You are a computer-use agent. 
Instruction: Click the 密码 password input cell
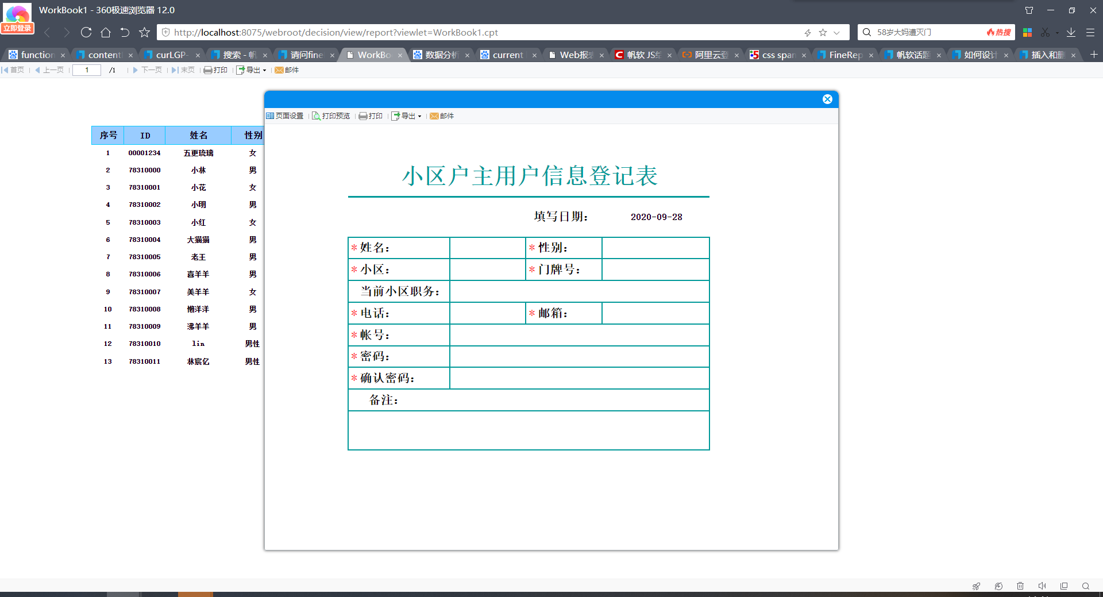click(579, 356)
